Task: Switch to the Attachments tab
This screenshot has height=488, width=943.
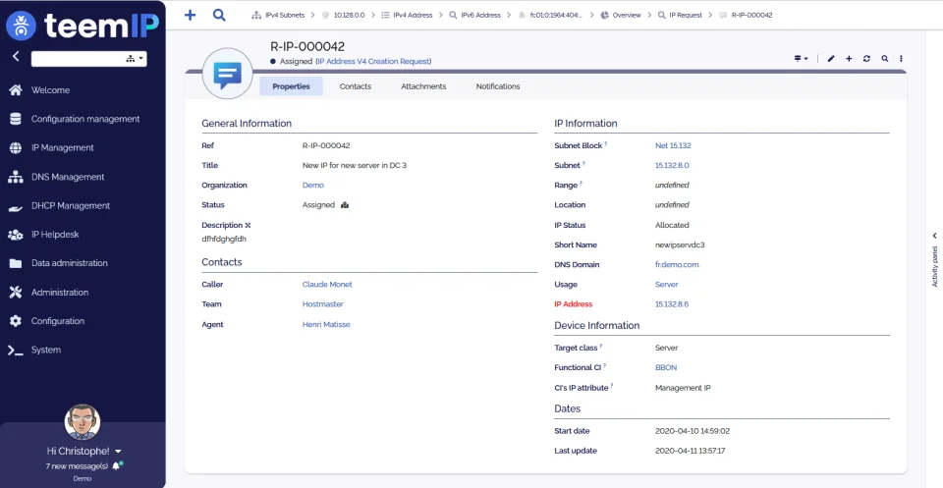Action: (x=423, y=86)
